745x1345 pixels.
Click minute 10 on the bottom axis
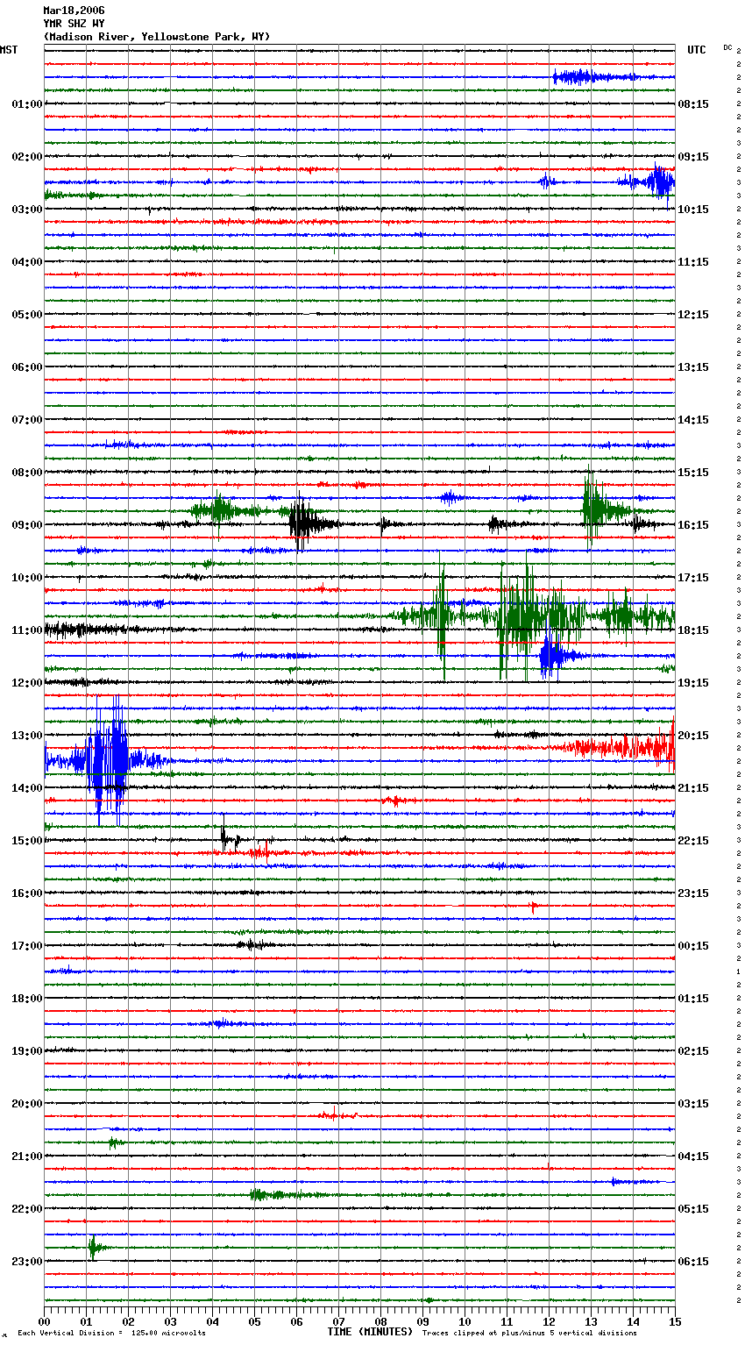(x=465, y=1321)
